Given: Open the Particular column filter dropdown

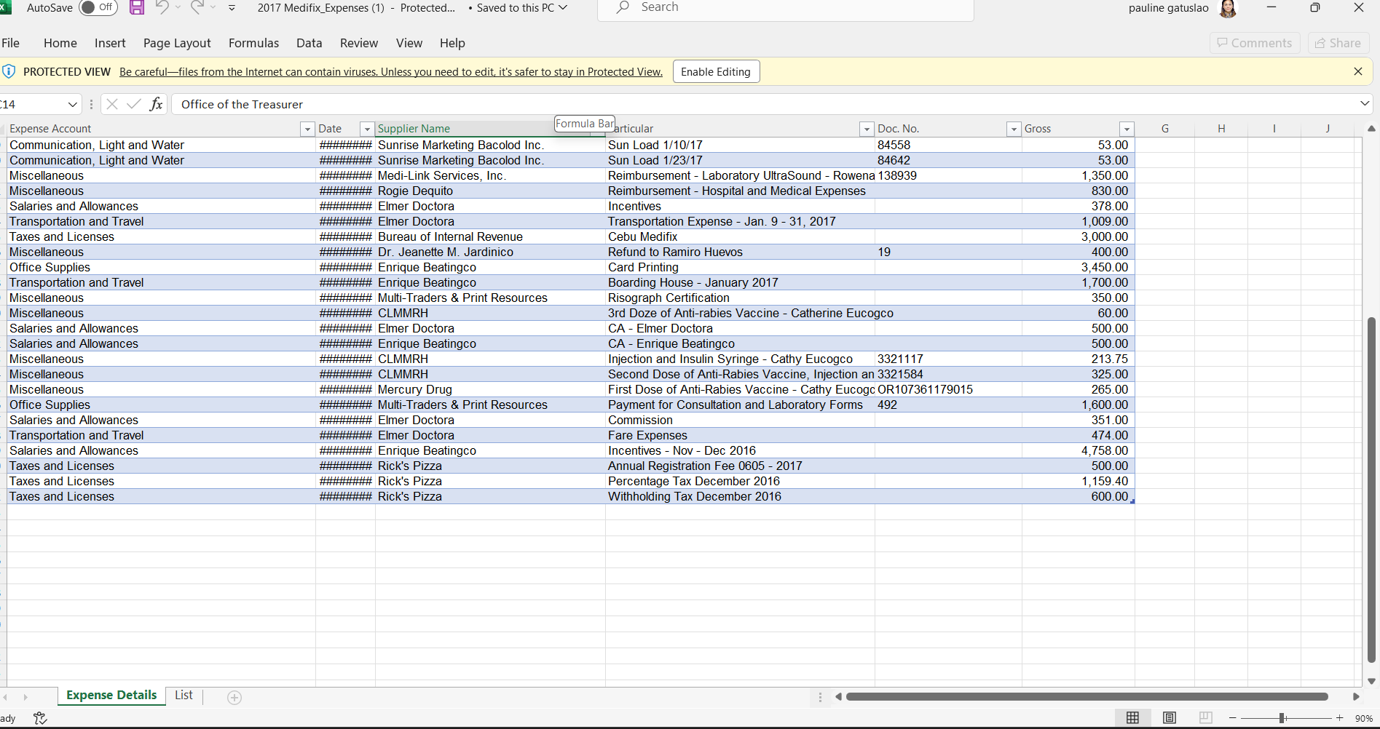Looking at the screenshot, I should click(866, 129).
